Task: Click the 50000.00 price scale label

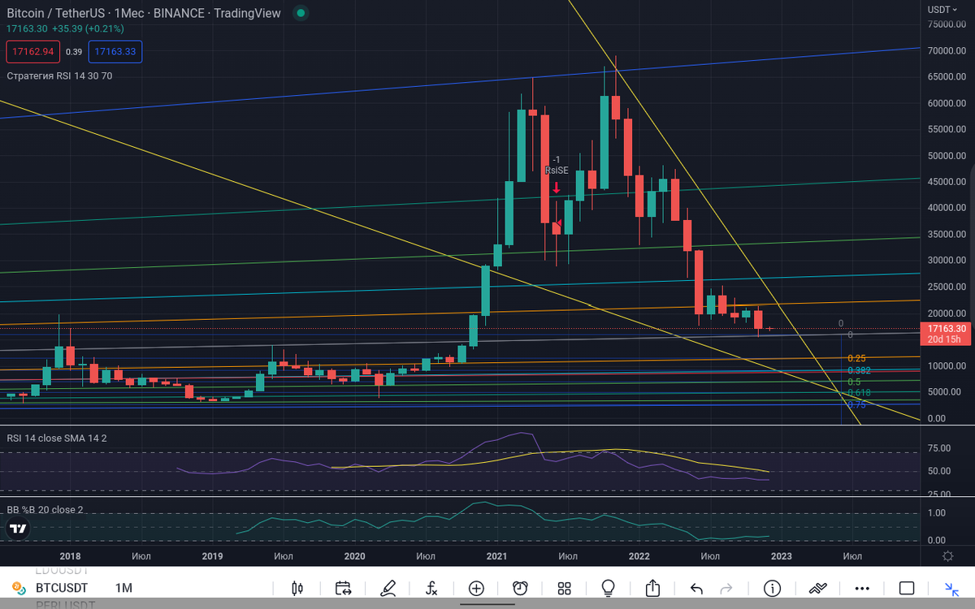Action: pos(947,156)
